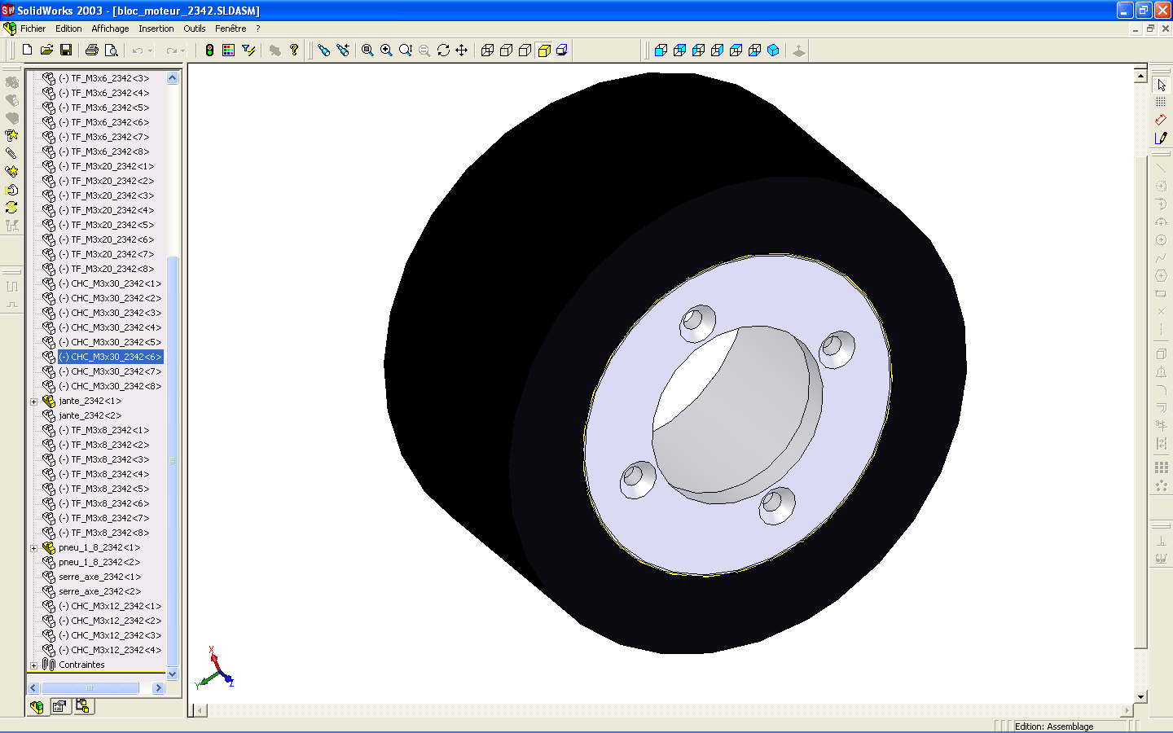This screenshot has width=1173, height=733.
Task: Click the Save (floppy disk) icon
Action: (66, 50)
